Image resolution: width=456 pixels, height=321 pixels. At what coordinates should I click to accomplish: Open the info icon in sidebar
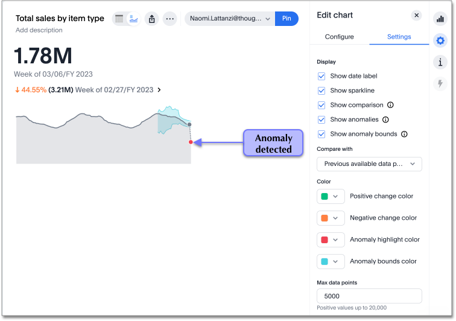(x=440, y=62)
